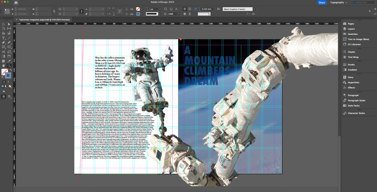Set formatting affects text T button
Screen dimensions: 377x192
[8, 82]
